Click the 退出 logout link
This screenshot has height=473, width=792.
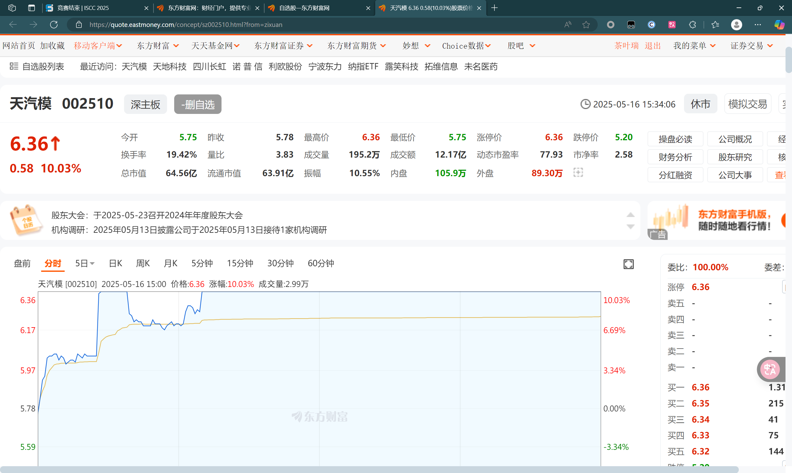652,46
